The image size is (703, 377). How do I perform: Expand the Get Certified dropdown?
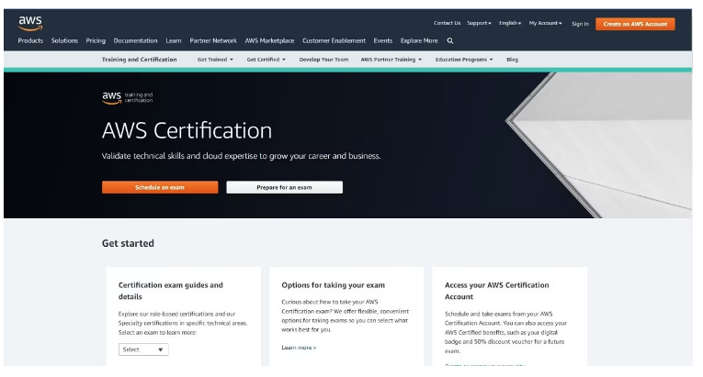[266, 60]
